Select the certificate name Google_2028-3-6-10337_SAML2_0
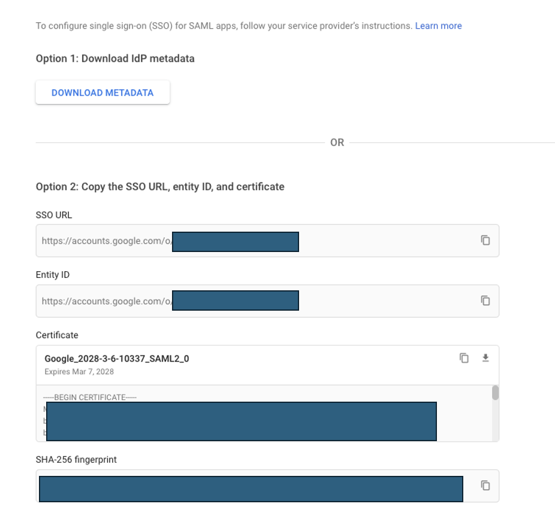 [x=117, y=359]
